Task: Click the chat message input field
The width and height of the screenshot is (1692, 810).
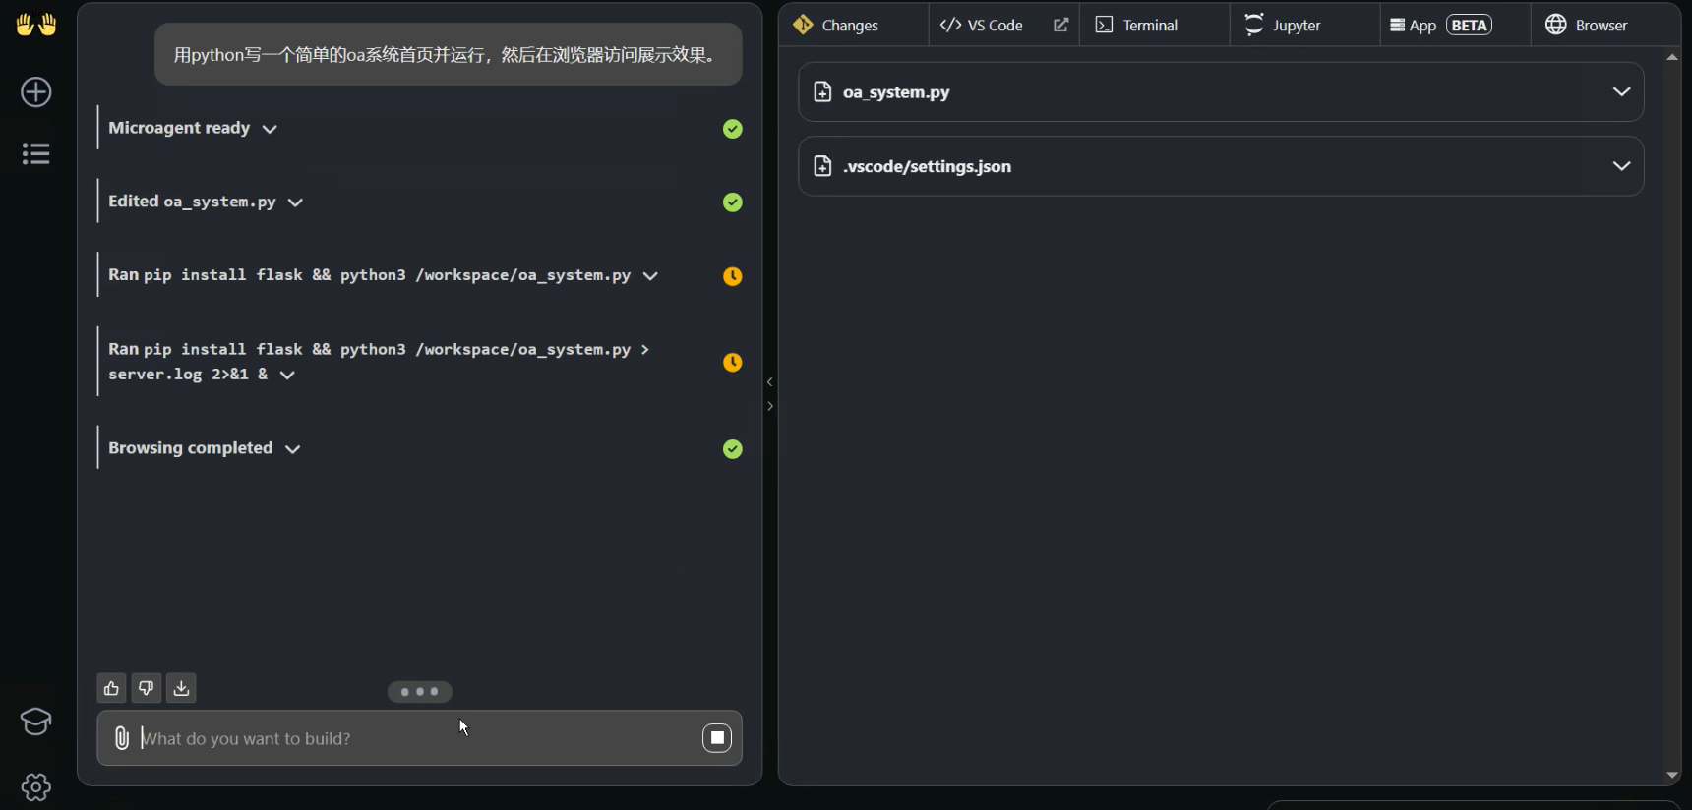Action: pyautogui.click(x=413, y=738)
